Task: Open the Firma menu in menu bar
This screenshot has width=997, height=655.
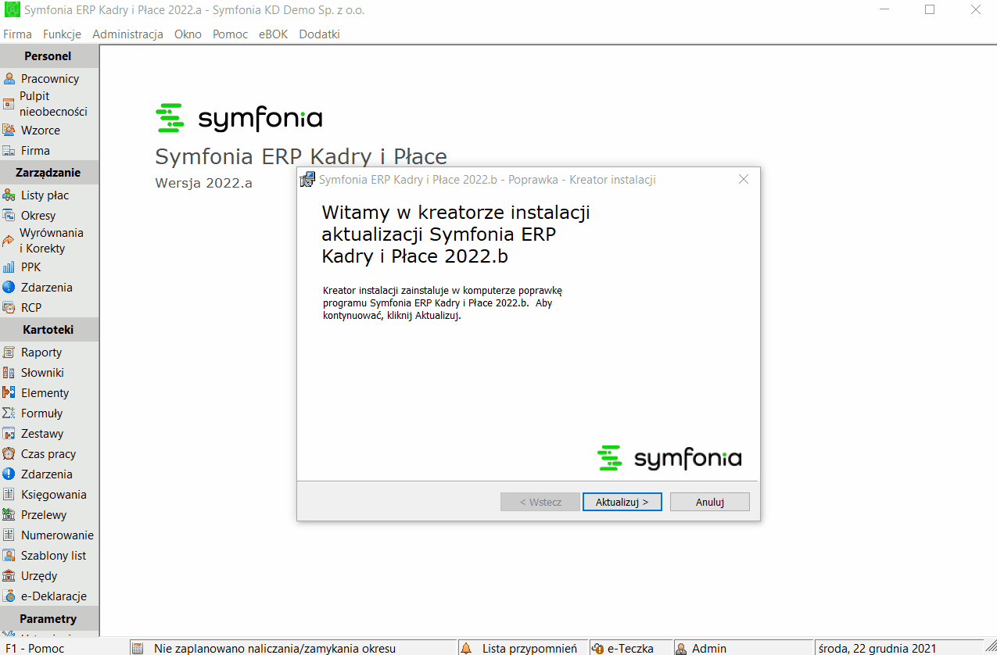Action: (18, 34)
